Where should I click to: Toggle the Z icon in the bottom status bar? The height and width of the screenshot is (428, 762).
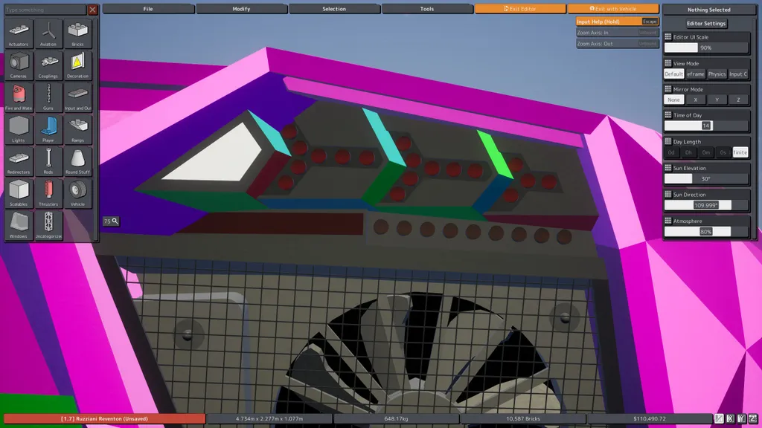pyautogui.click(x=753, y=418)
